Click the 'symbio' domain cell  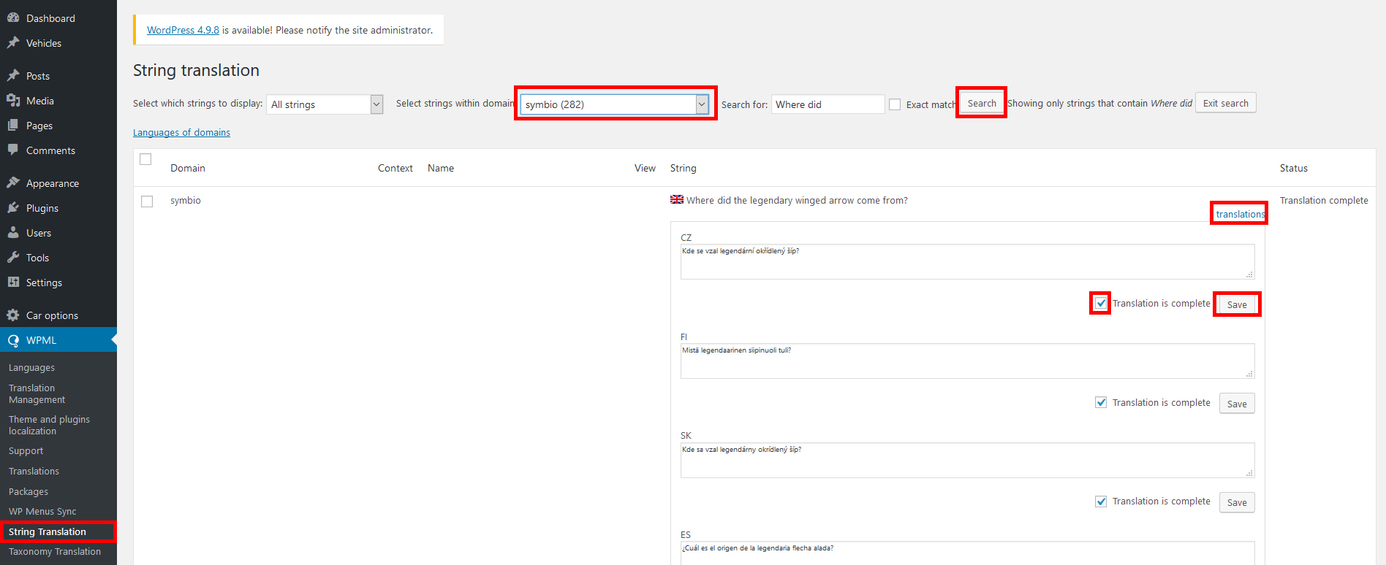coord(186,200)
